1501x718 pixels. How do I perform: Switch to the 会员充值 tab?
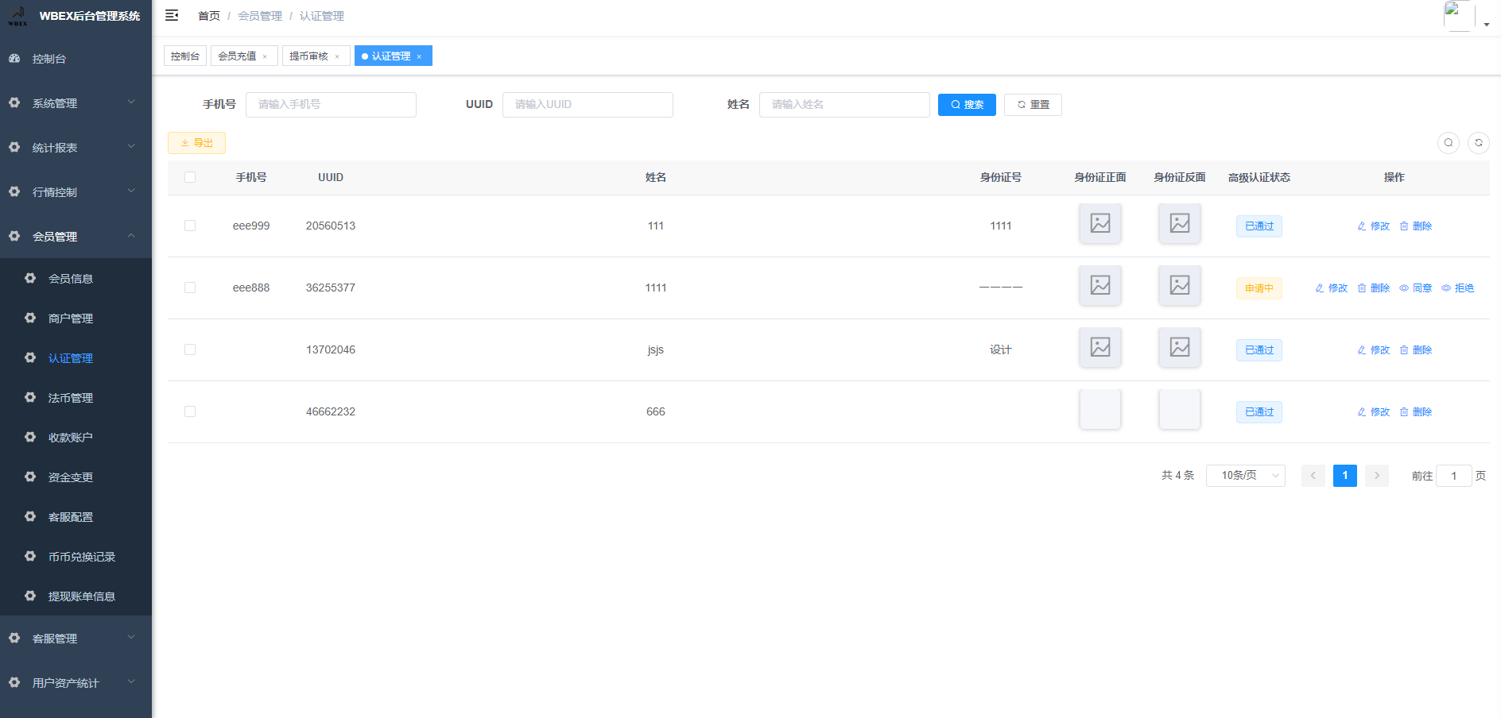coord(237,56)
